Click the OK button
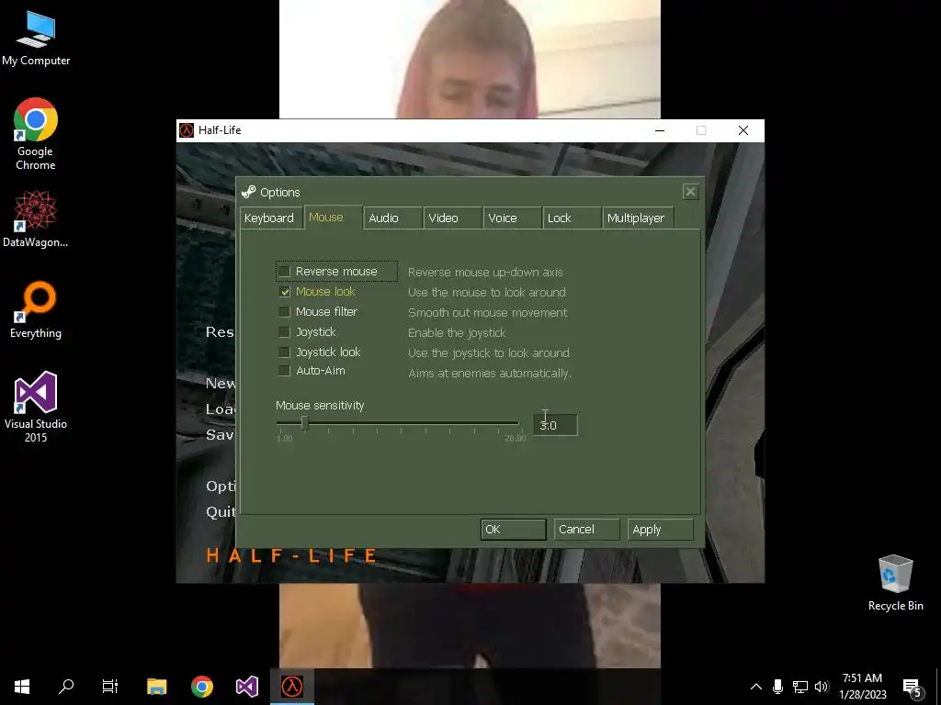Screen dimensions: 941x705 513,530
